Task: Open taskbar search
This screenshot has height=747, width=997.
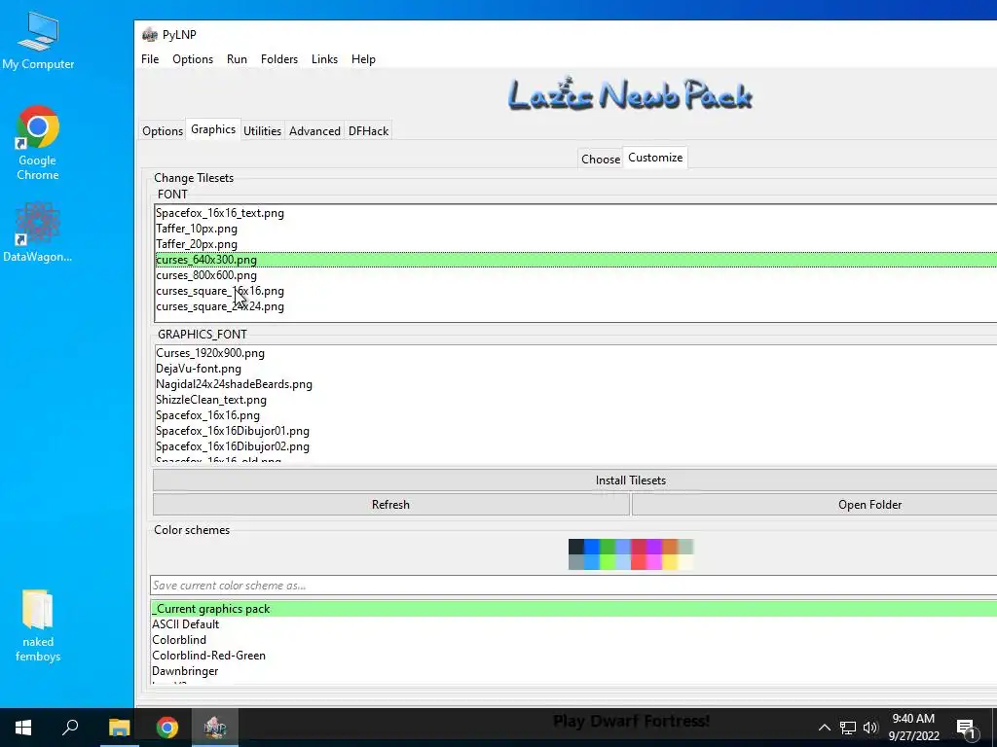Action: [70, 728]
